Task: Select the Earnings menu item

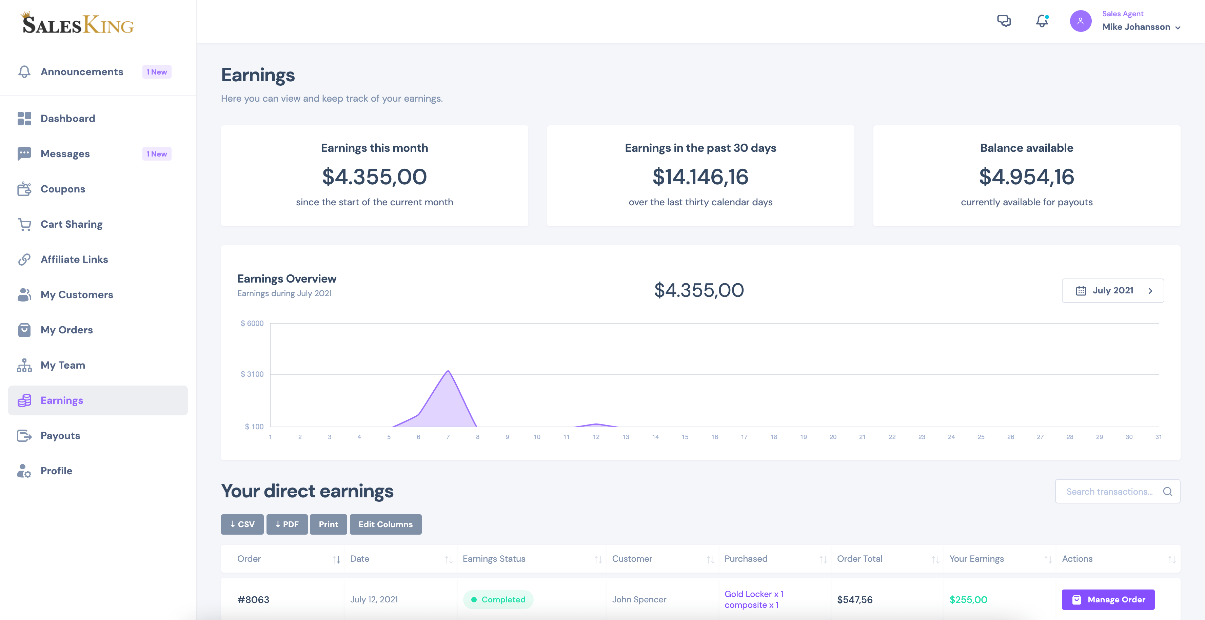Action: coord(62,399)
